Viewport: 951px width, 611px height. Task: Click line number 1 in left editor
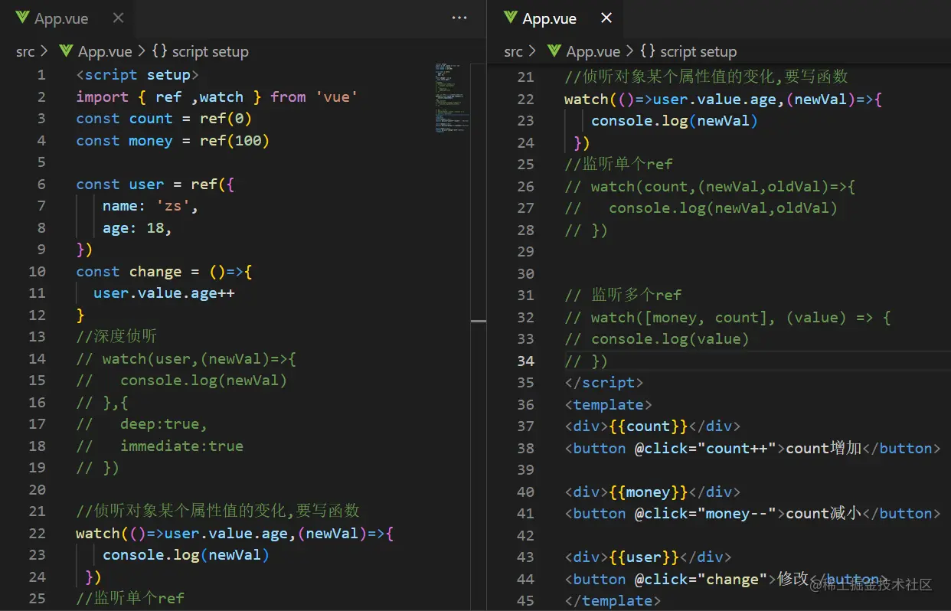click(41, 75)
